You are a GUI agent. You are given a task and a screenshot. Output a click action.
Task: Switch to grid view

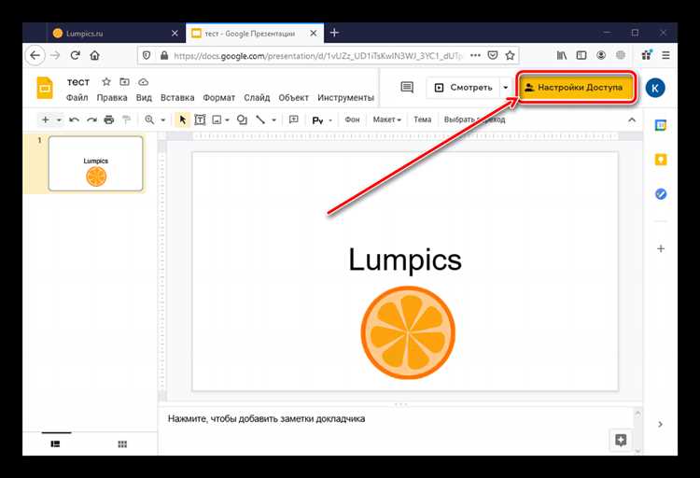tap(122, 443)
